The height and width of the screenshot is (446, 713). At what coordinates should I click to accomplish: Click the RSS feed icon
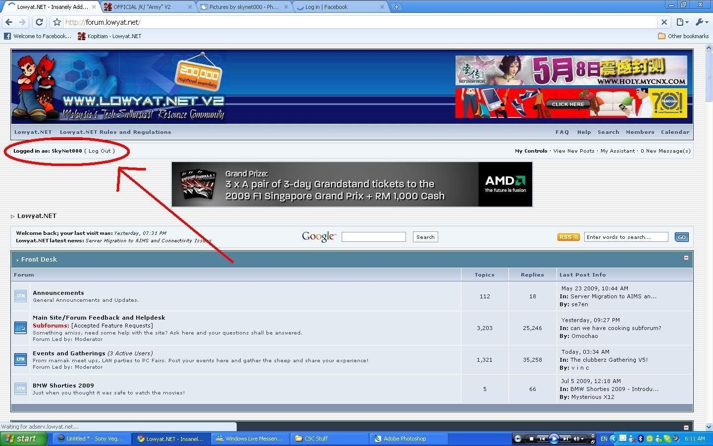(x=568, y=237)
